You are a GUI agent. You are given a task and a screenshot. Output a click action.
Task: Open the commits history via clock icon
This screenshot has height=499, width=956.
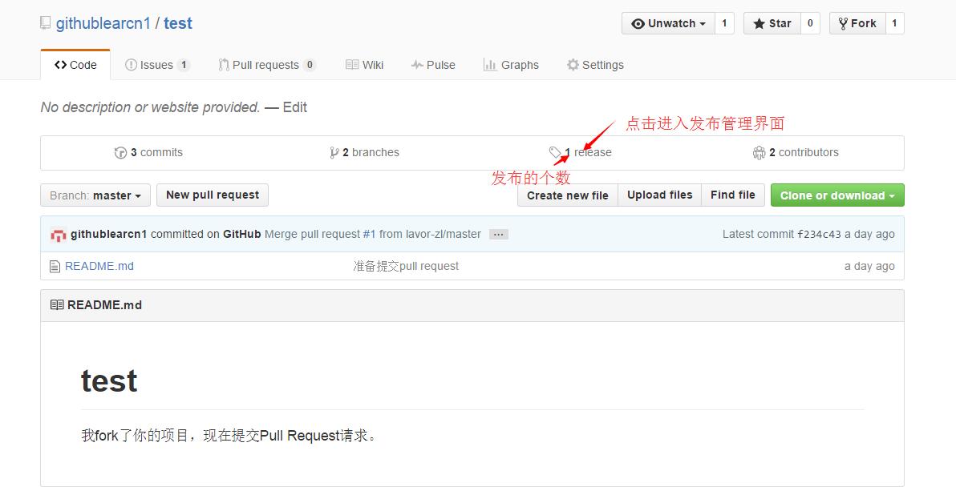pyautogui.click(x=120, y=152)
